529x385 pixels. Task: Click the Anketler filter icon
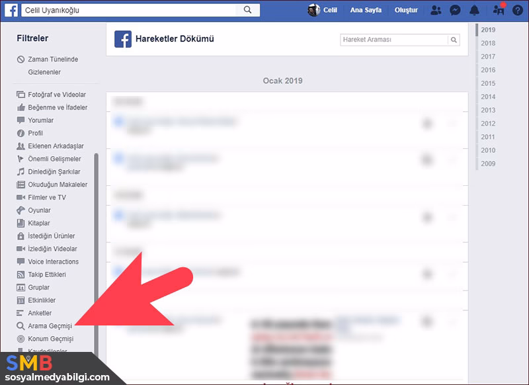pyautogui.click(x=20, y=313)
